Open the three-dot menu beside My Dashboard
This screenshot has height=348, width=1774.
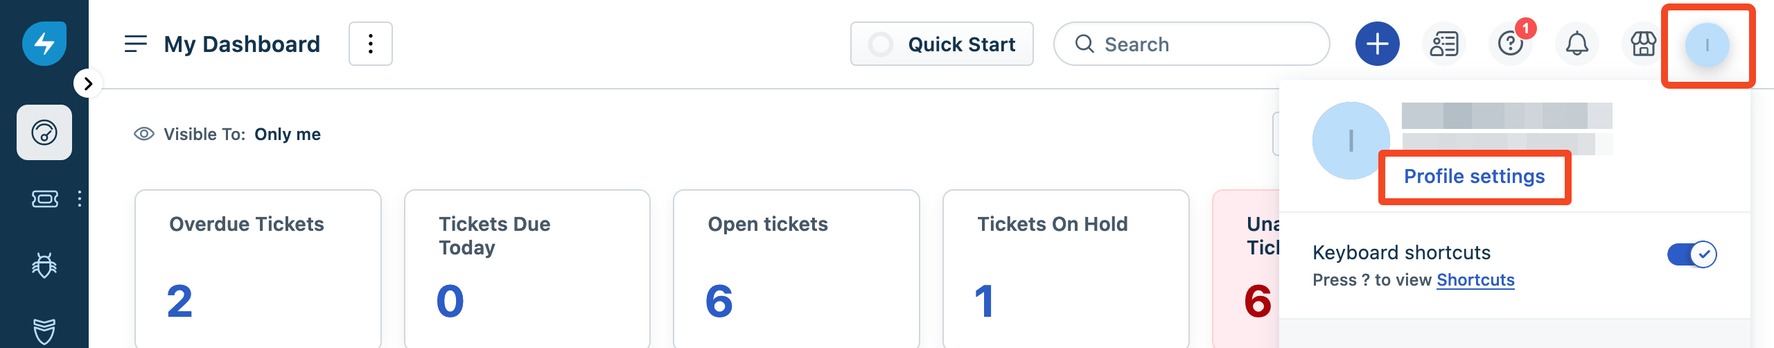click(x=371, y=44)
